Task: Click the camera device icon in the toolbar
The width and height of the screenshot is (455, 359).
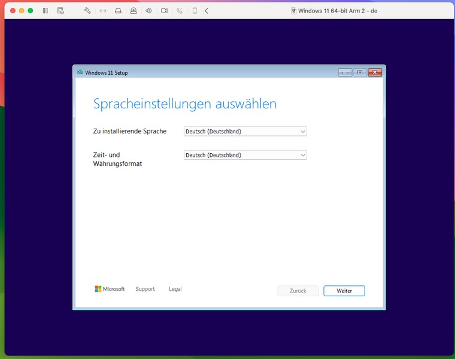Action: tap(164, 11)
